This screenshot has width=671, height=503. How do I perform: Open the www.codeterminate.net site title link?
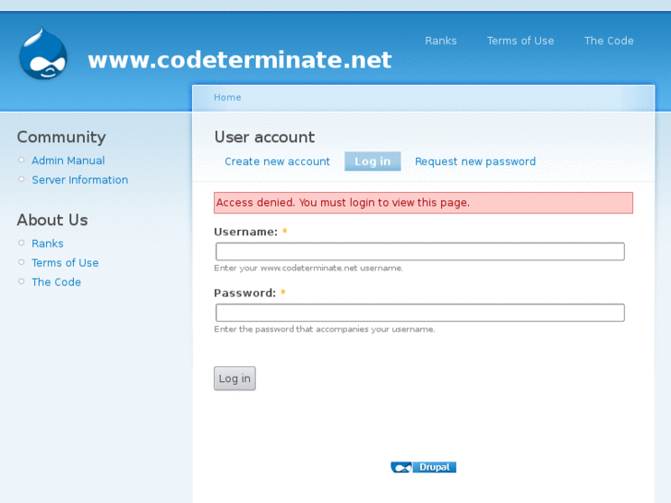tap(240, 59)
